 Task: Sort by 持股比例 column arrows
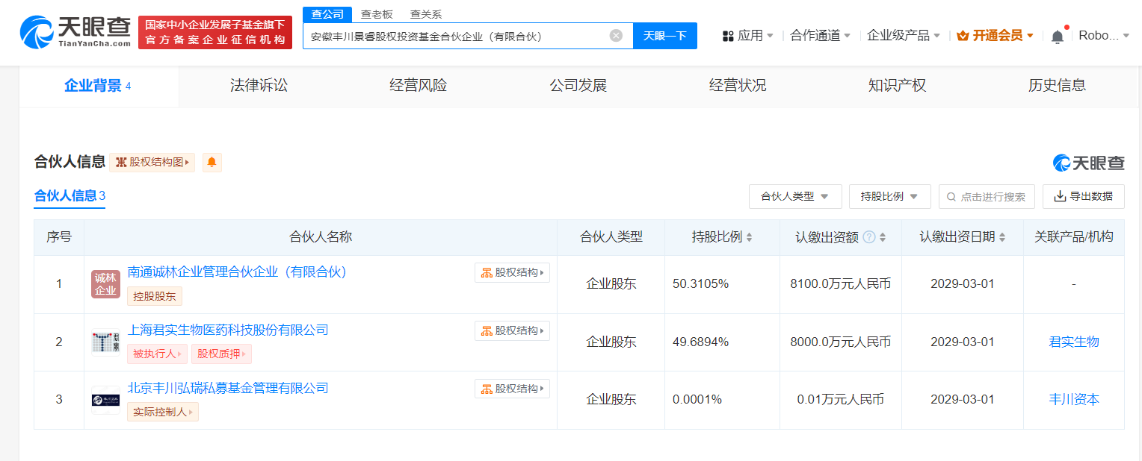coord(749,237)
